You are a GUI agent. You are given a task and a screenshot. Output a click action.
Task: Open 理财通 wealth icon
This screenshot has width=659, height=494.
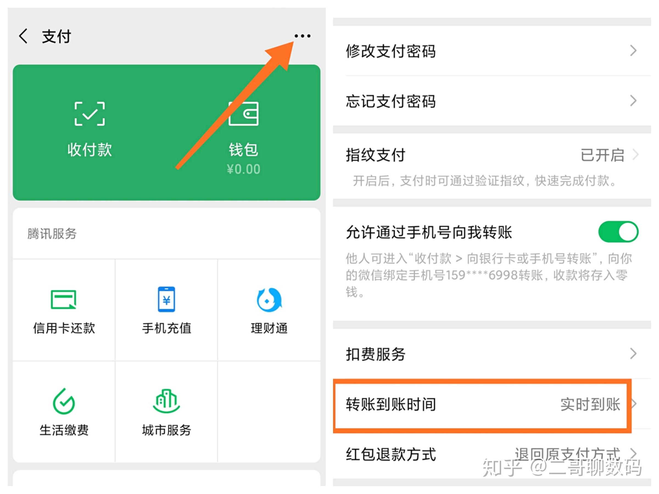click(269, 300)
